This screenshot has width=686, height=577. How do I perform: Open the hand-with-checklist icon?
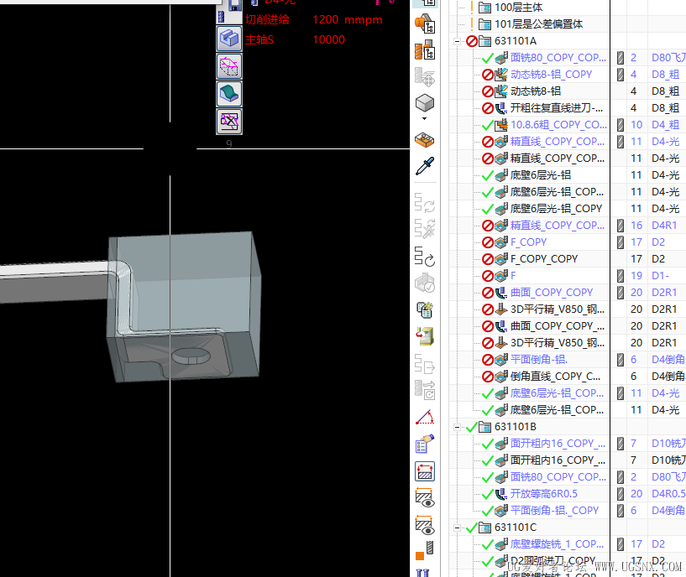[424, 444]
